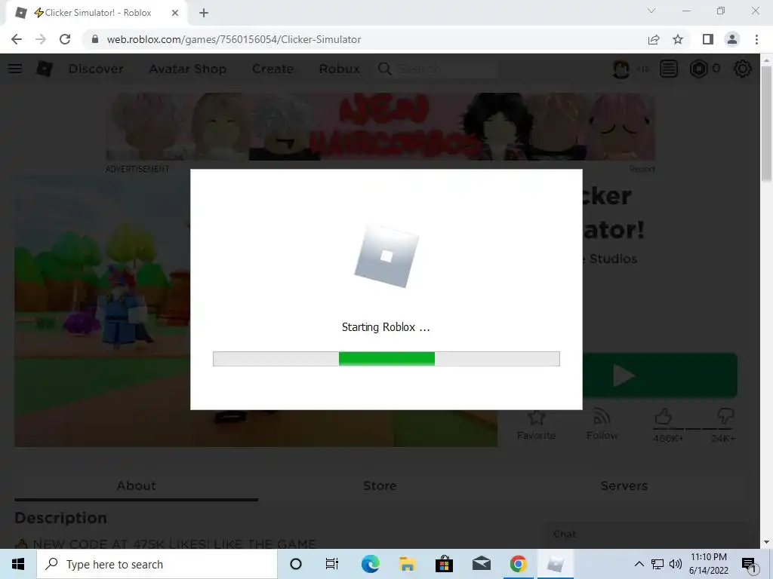Click the Roblox logo home icon
Viewport: 773px width, 579px height.
tap(45, 69)
